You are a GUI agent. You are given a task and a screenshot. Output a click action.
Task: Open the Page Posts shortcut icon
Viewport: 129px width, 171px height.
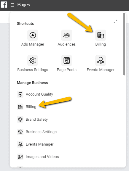tap(67, 60)
